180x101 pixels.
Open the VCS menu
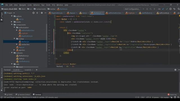click(53, 5)
